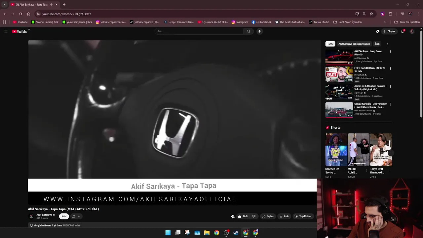Image resolution: width=423 pixels, height=238 pixels.
Task: Open the browser extensions puzzle icon
Action: coord(391,14)
